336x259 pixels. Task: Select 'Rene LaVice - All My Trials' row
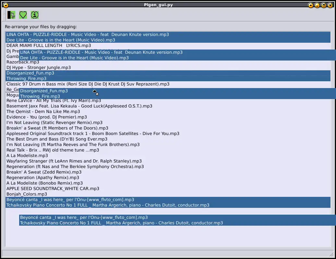pyautogui.click(x=168, y=100)
